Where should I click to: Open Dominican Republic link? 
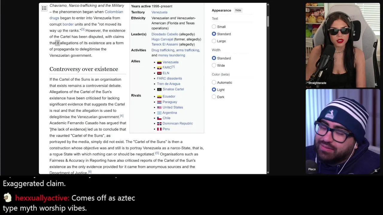pos(178,123)
